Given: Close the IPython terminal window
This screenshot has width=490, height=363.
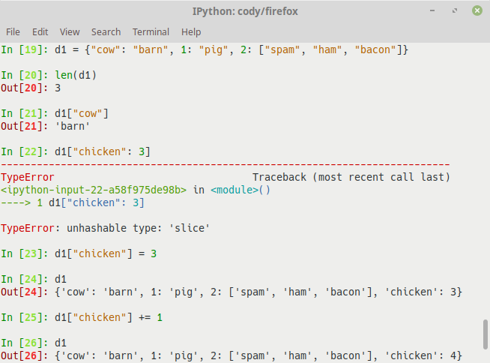Looking at the screenshot, I should 477,10.
